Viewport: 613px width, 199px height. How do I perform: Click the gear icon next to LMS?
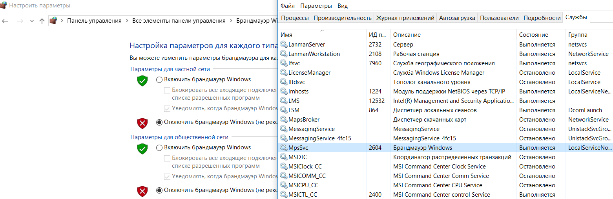click(283, 101)
